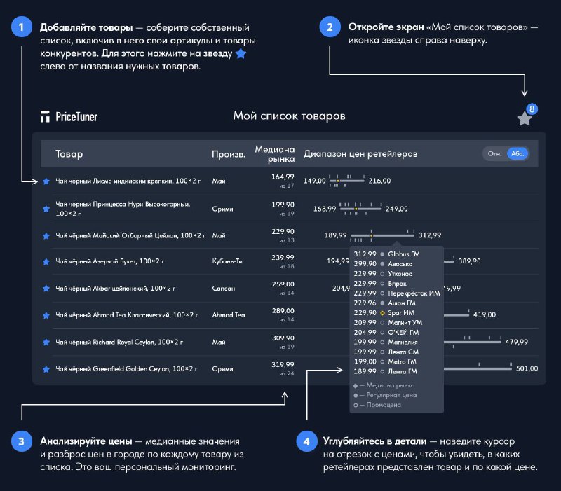Screen dimensions: 561x491
Task: Unstar Чай чёрный Akbar цейлонский
Action: (x=46, y=289)
